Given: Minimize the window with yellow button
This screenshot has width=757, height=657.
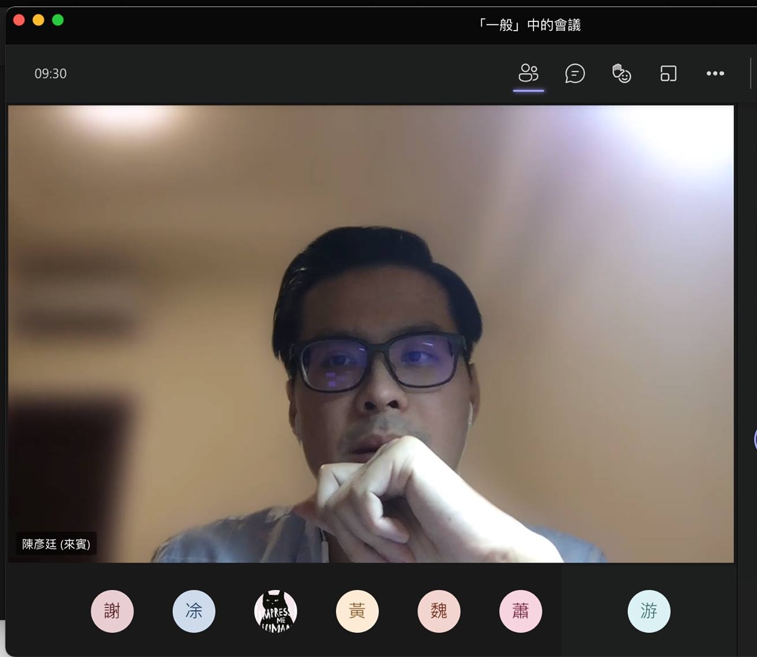Looking at the screenshot, I should pyautogui.click(x=38, y=20).
